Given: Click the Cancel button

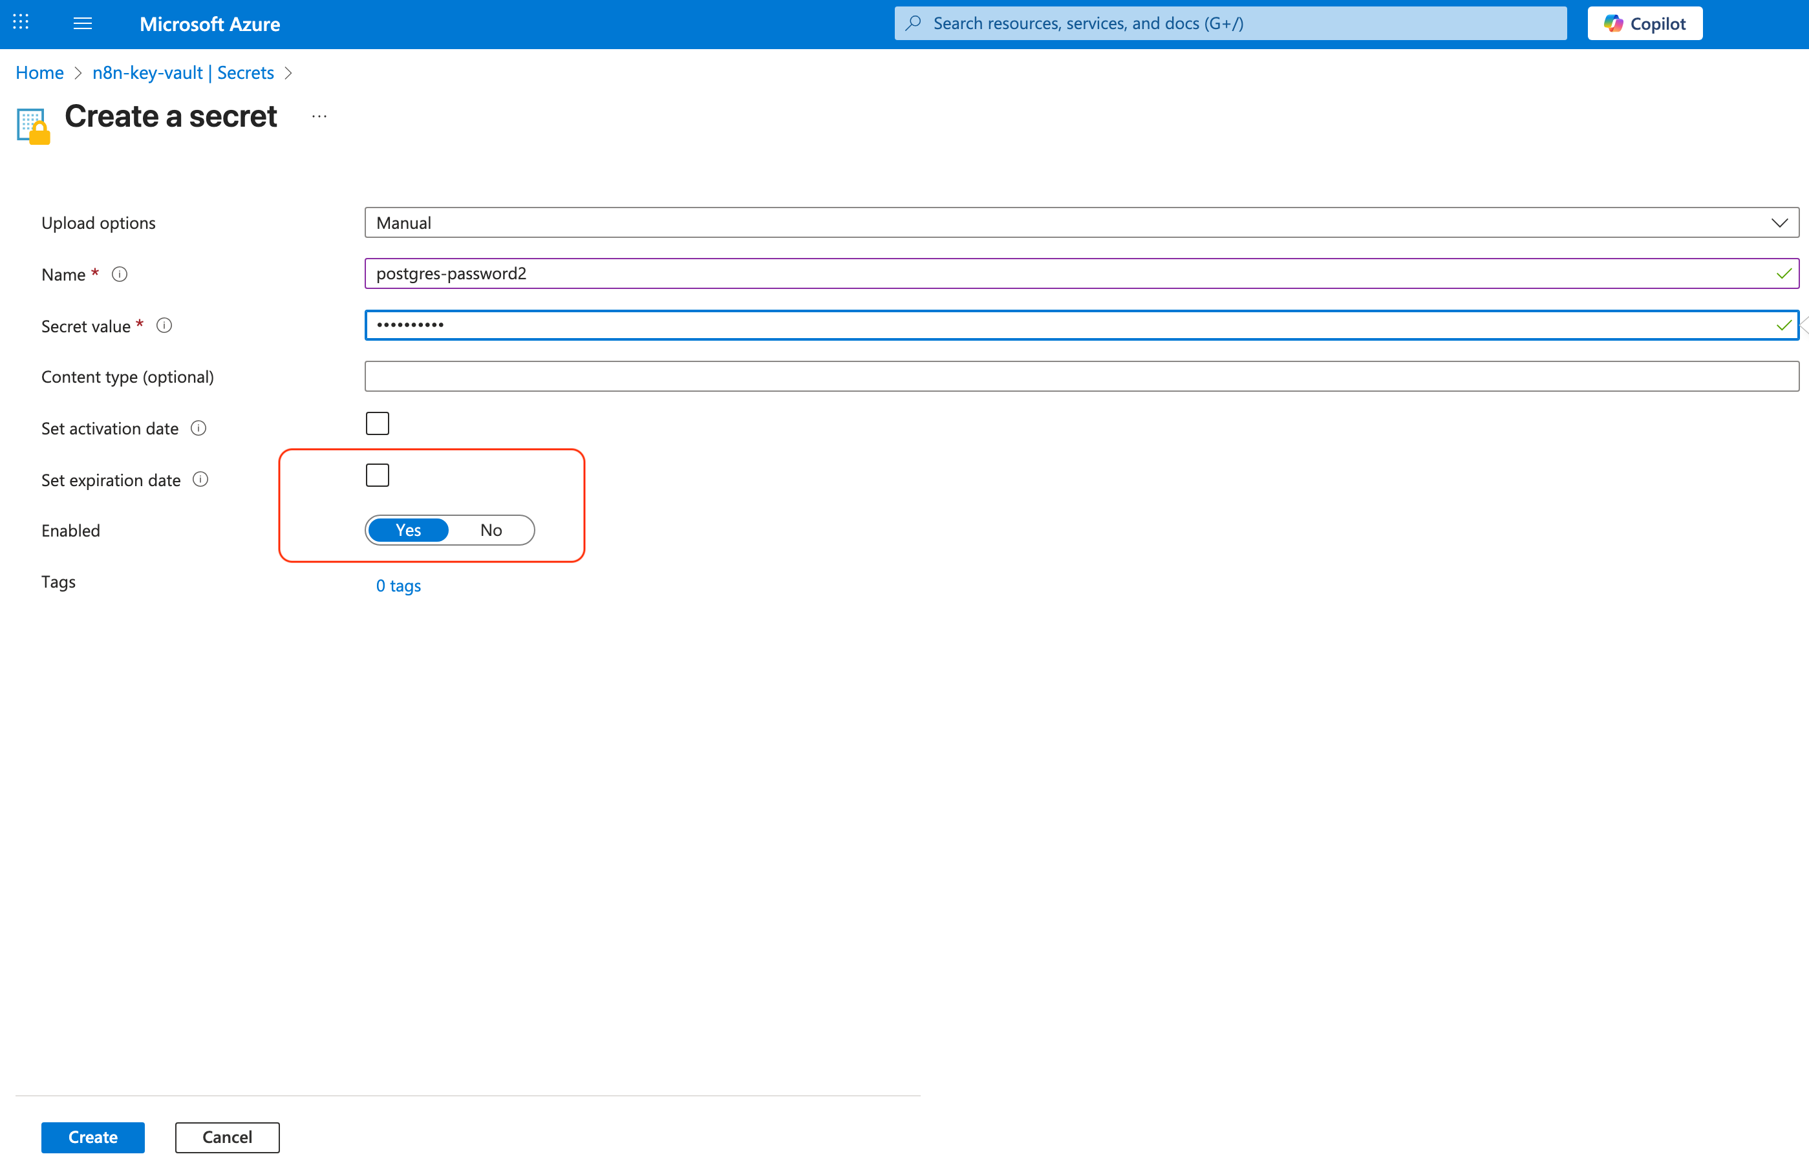Looking at the screenshot, I should coord(228,1138).
